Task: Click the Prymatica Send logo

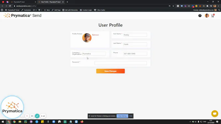Action: tap(23, 15)
